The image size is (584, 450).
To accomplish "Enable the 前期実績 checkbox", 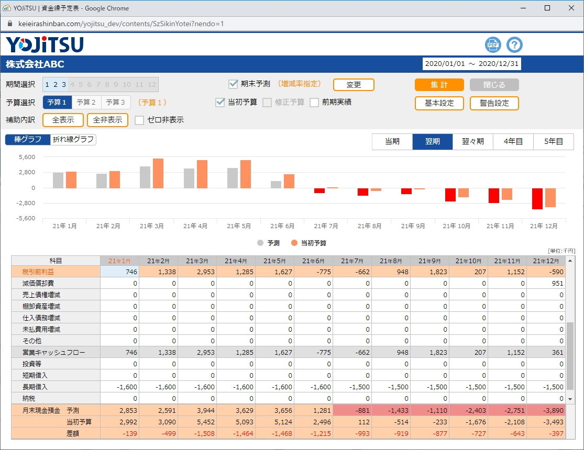I will pyautogui.click(x=314, y=103).
